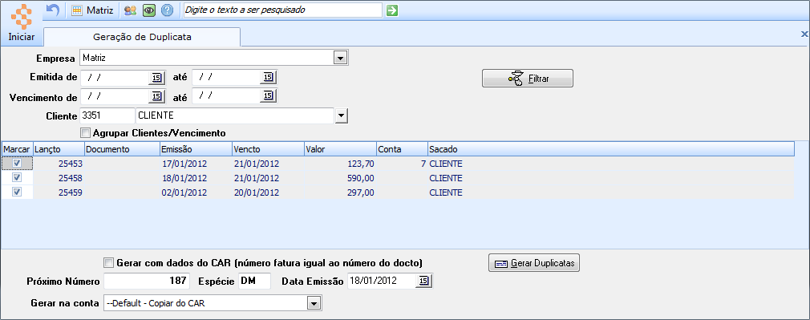Click the Gerar Duplicatas button

tap(535, 263)
